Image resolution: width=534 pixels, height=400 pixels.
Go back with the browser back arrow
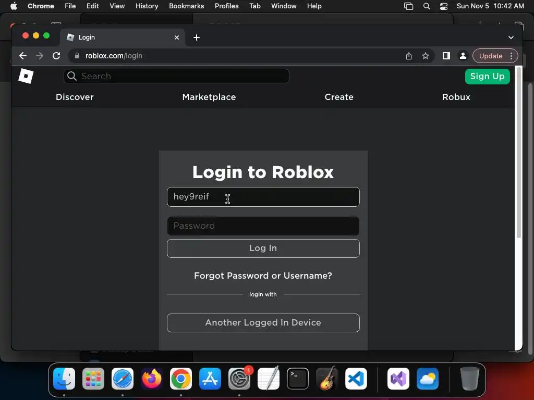tap(23, 56)
